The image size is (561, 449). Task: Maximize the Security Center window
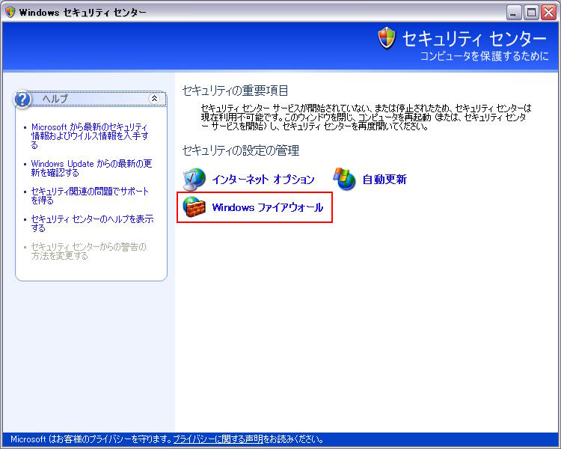531,13
